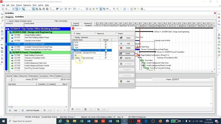221x124 pixels.
Task: Collapse the Design and Engineering WBS group
Action: 8,32
